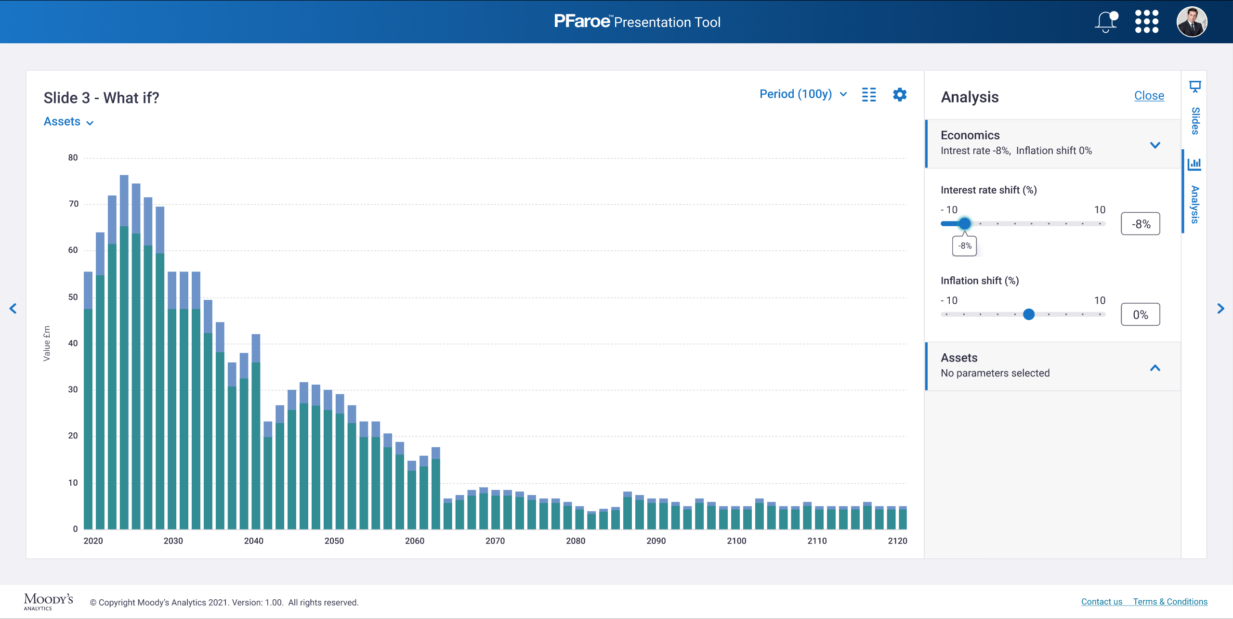Click the Inflation shift slider handle
The height and width of the screenshot is (619, 1233).
(1028, 314)
